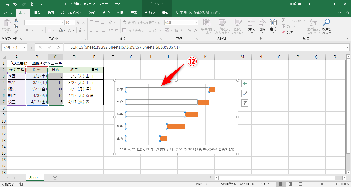The image size is (351, 187).
Task: Add a new sheet with the plus icon
Action: [55, 177]
